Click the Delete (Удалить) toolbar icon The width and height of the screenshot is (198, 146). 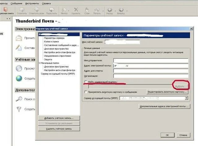(x=76, y=10)
